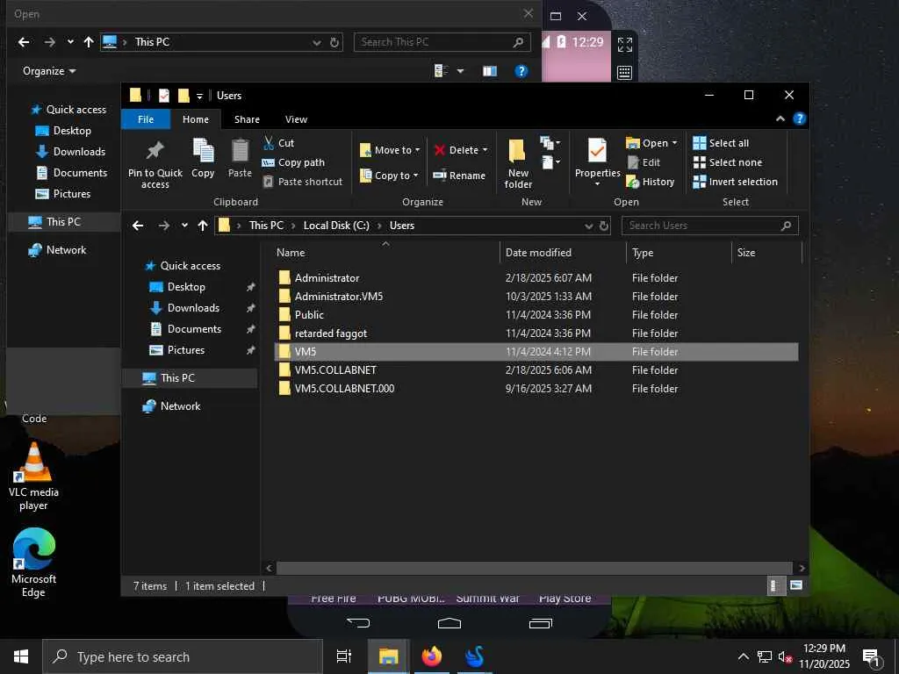Switch to the View ribbon tab
This screenshot has width=899, height=674.
(296, 119)
